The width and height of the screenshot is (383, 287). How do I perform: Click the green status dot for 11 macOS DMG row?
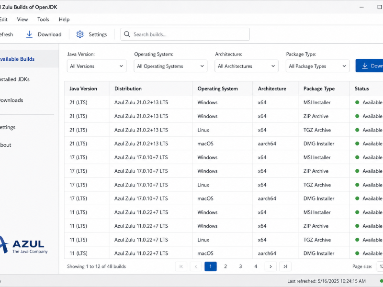pyautogui.click(x=357, y=254)
